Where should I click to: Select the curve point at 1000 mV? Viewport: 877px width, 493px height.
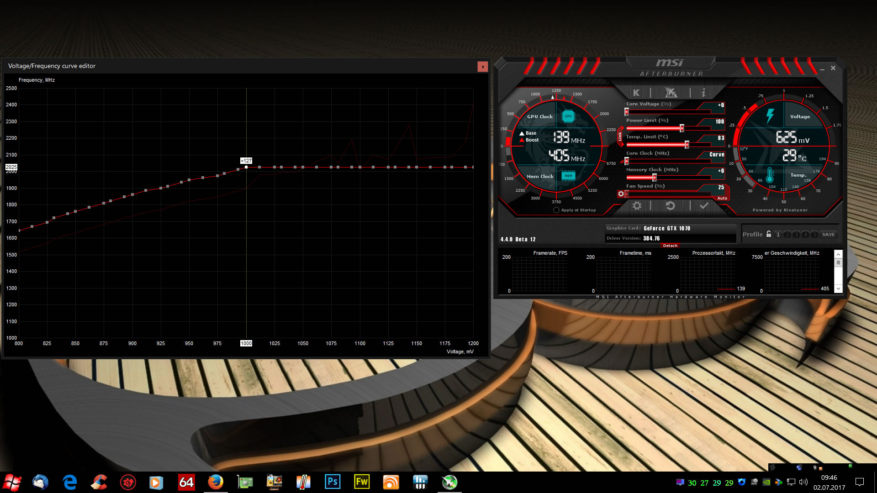(246, 167)
